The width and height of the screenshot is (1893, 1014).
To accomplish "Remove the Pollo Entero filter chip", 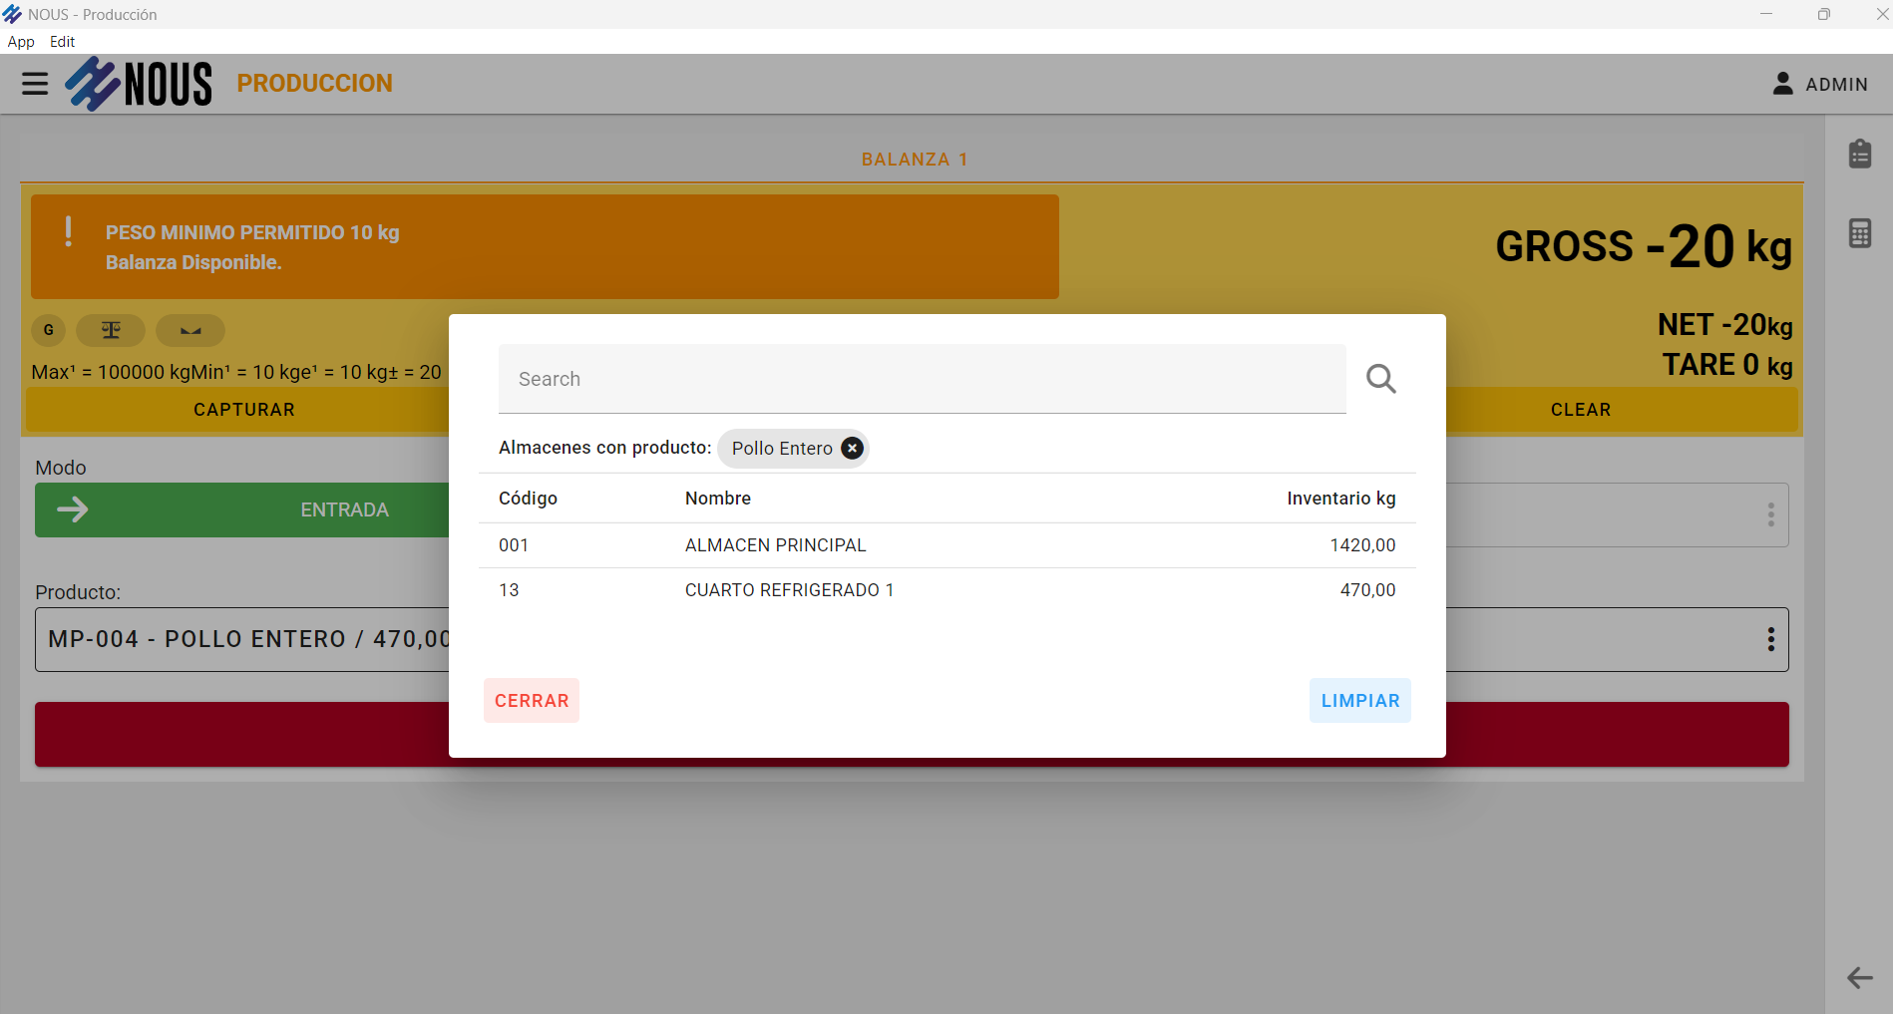I will point(852,449).
